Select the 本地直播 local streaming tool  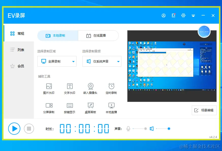pyautogui.click(x=111, y=108)
